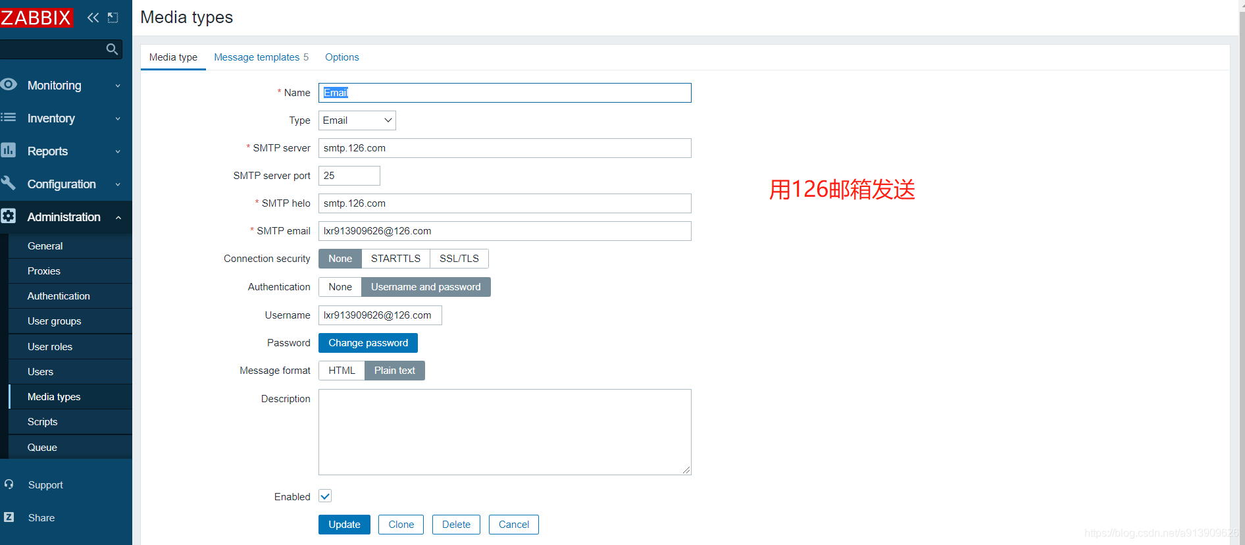Image resolution: width=1245 pixels, height=545 pixels.
Task: Expand the Inventory menu chevron
Action: click(118, 118)
